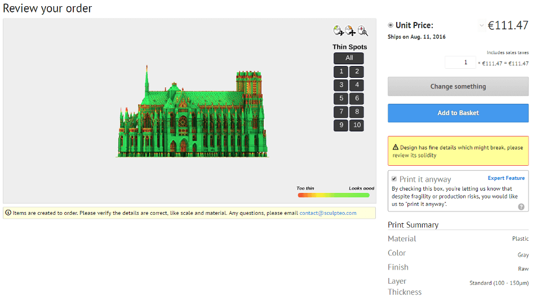The width and height of the screenshot is (541, 300).
Task: Click the Review your order heading
Action: click(47, 8)
